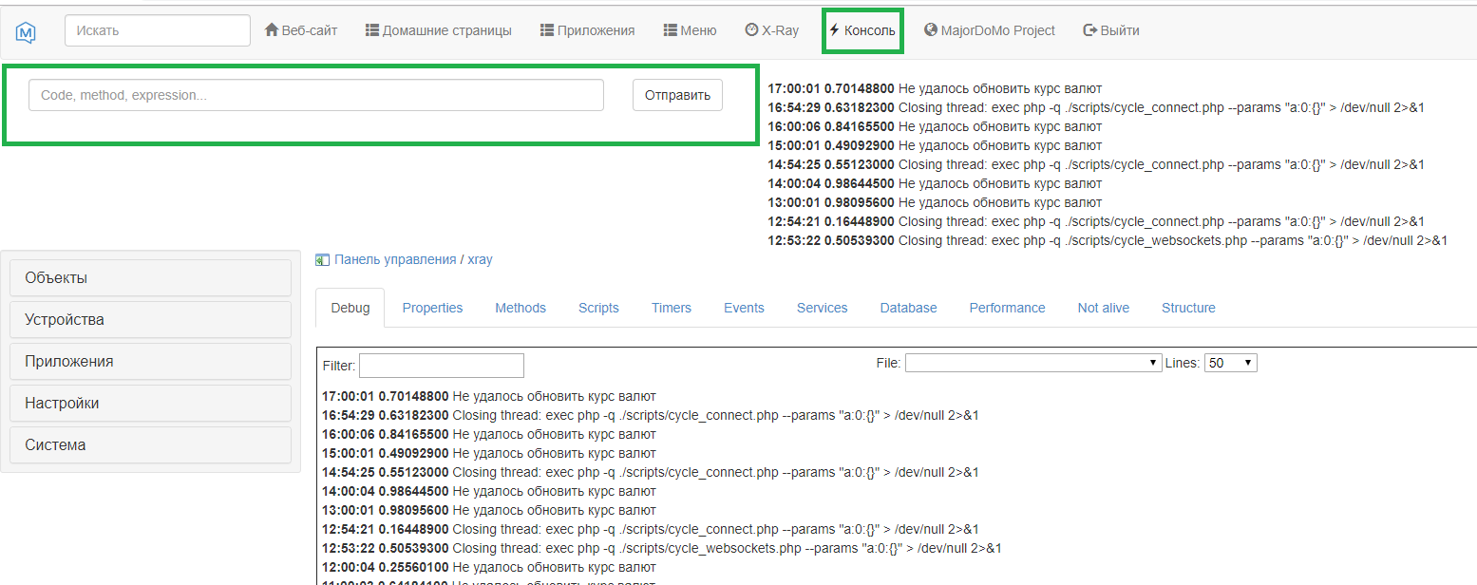Open the Lines count dropdown
Screen dimensions: 1477x585
point(1230,363)
